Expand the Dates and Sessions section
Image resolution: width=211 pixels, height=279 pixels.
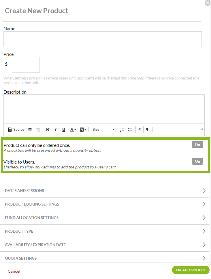point(105,191)
